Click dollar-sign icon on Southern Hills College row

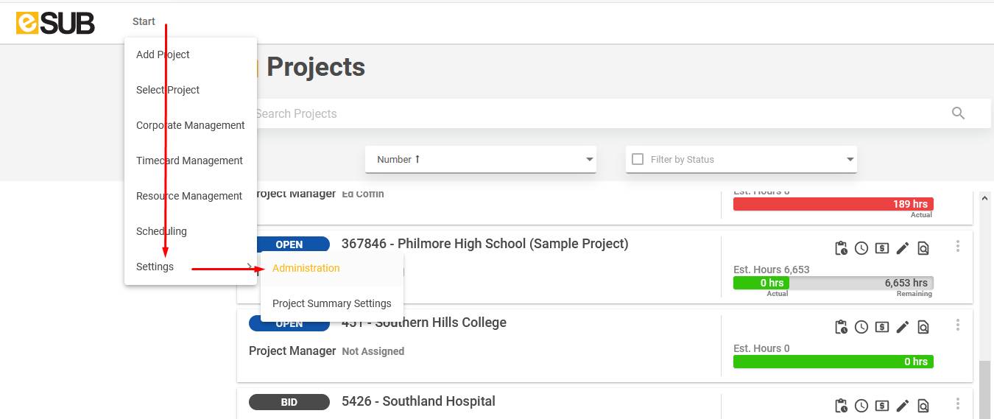[882, 326]
